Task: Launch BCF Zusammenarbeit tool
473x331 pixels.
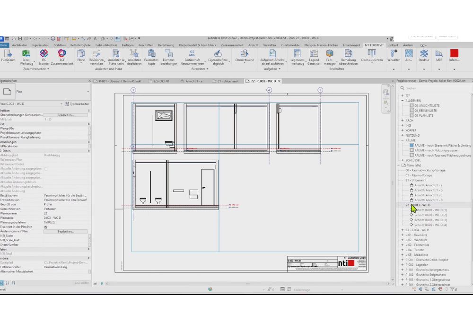Action: click(x=61, y=56)
